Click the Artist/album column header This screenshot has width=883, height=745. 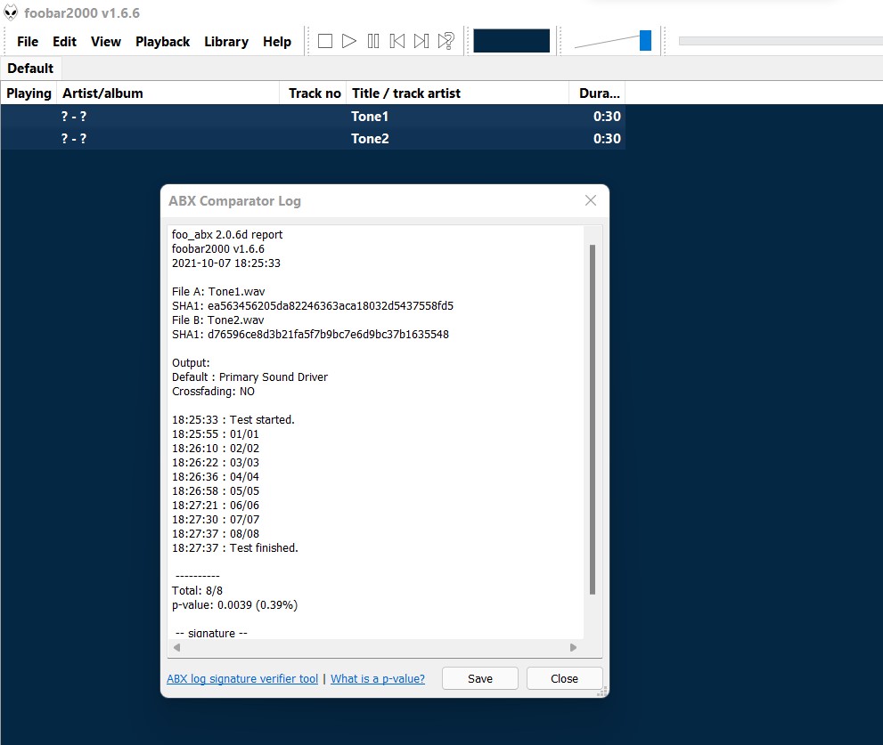tap(168, 93)
